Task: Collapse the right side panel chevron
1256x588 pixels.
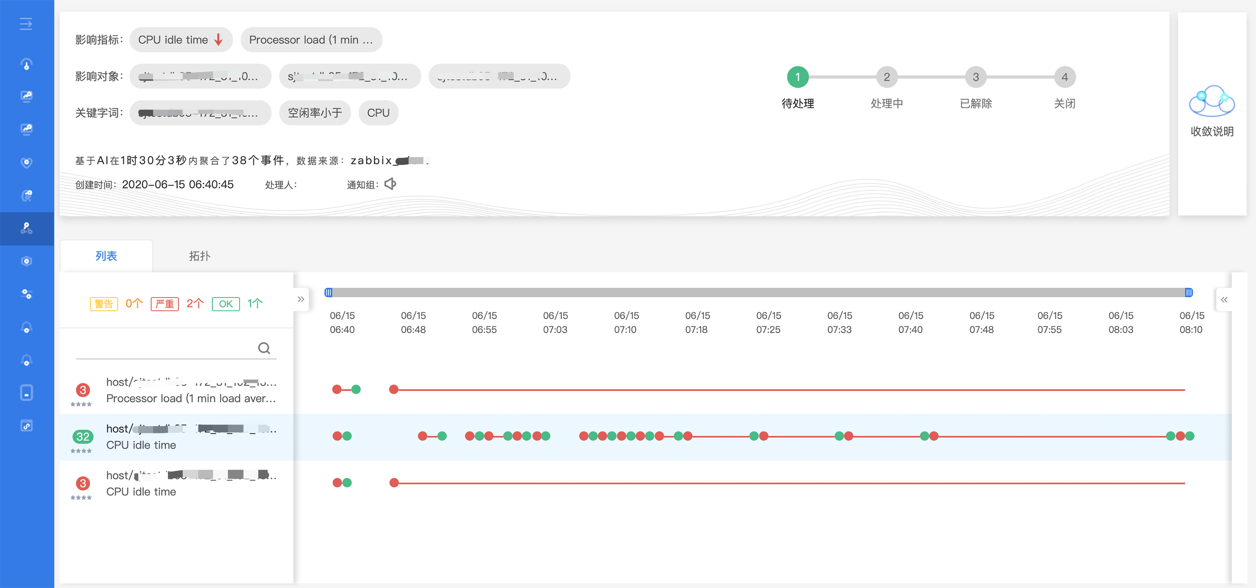Action: [1224, 300]
